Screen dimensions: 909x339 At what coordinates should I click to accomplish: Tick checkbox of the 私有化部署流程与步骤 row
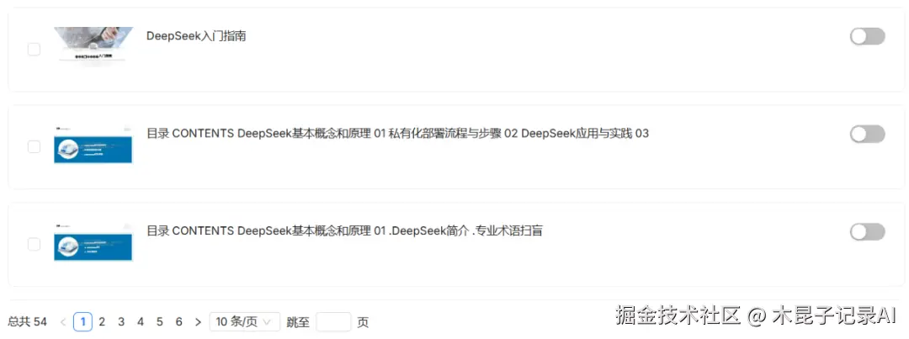35,147
